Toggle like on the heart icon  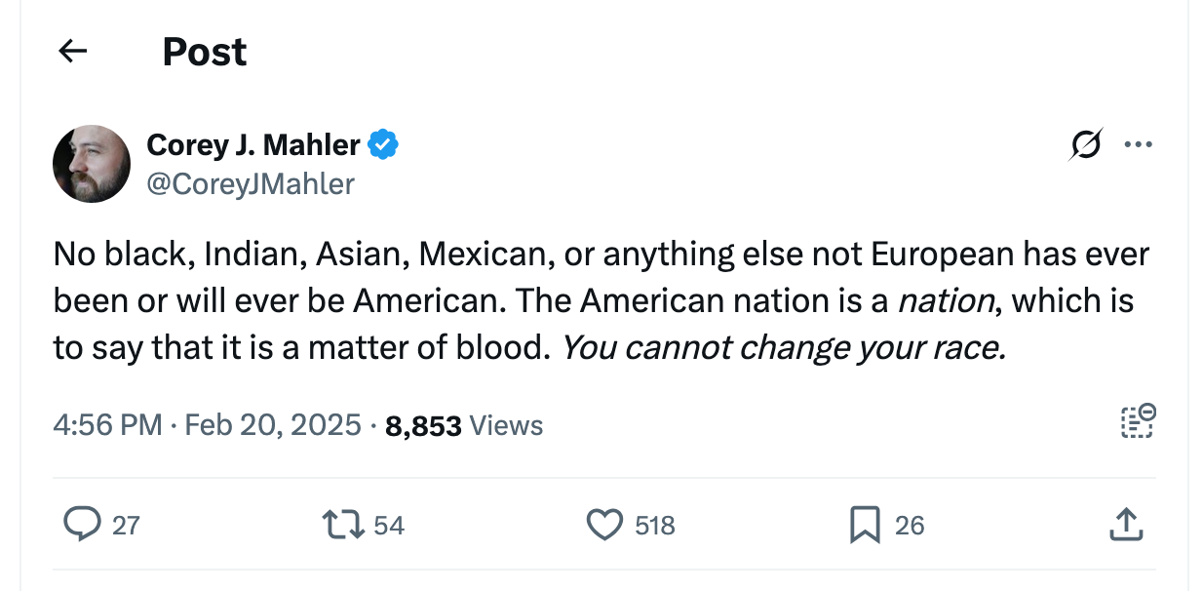click(604, 524)
